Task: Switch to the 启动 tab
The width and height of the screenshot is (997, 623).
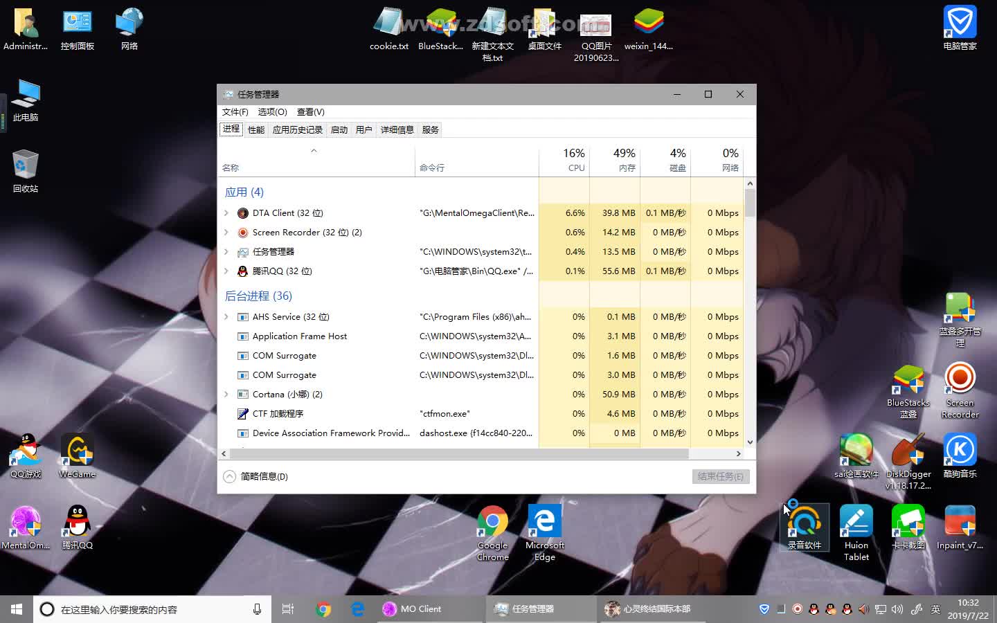Action: click(x=339, y=129)
